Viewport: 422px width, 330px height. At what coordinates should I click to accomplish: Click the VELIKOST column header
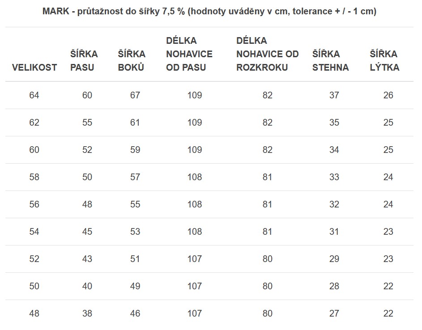(x=34, y=67)
